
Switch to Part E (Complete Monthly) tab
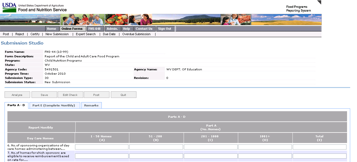[x=54, y=105]
